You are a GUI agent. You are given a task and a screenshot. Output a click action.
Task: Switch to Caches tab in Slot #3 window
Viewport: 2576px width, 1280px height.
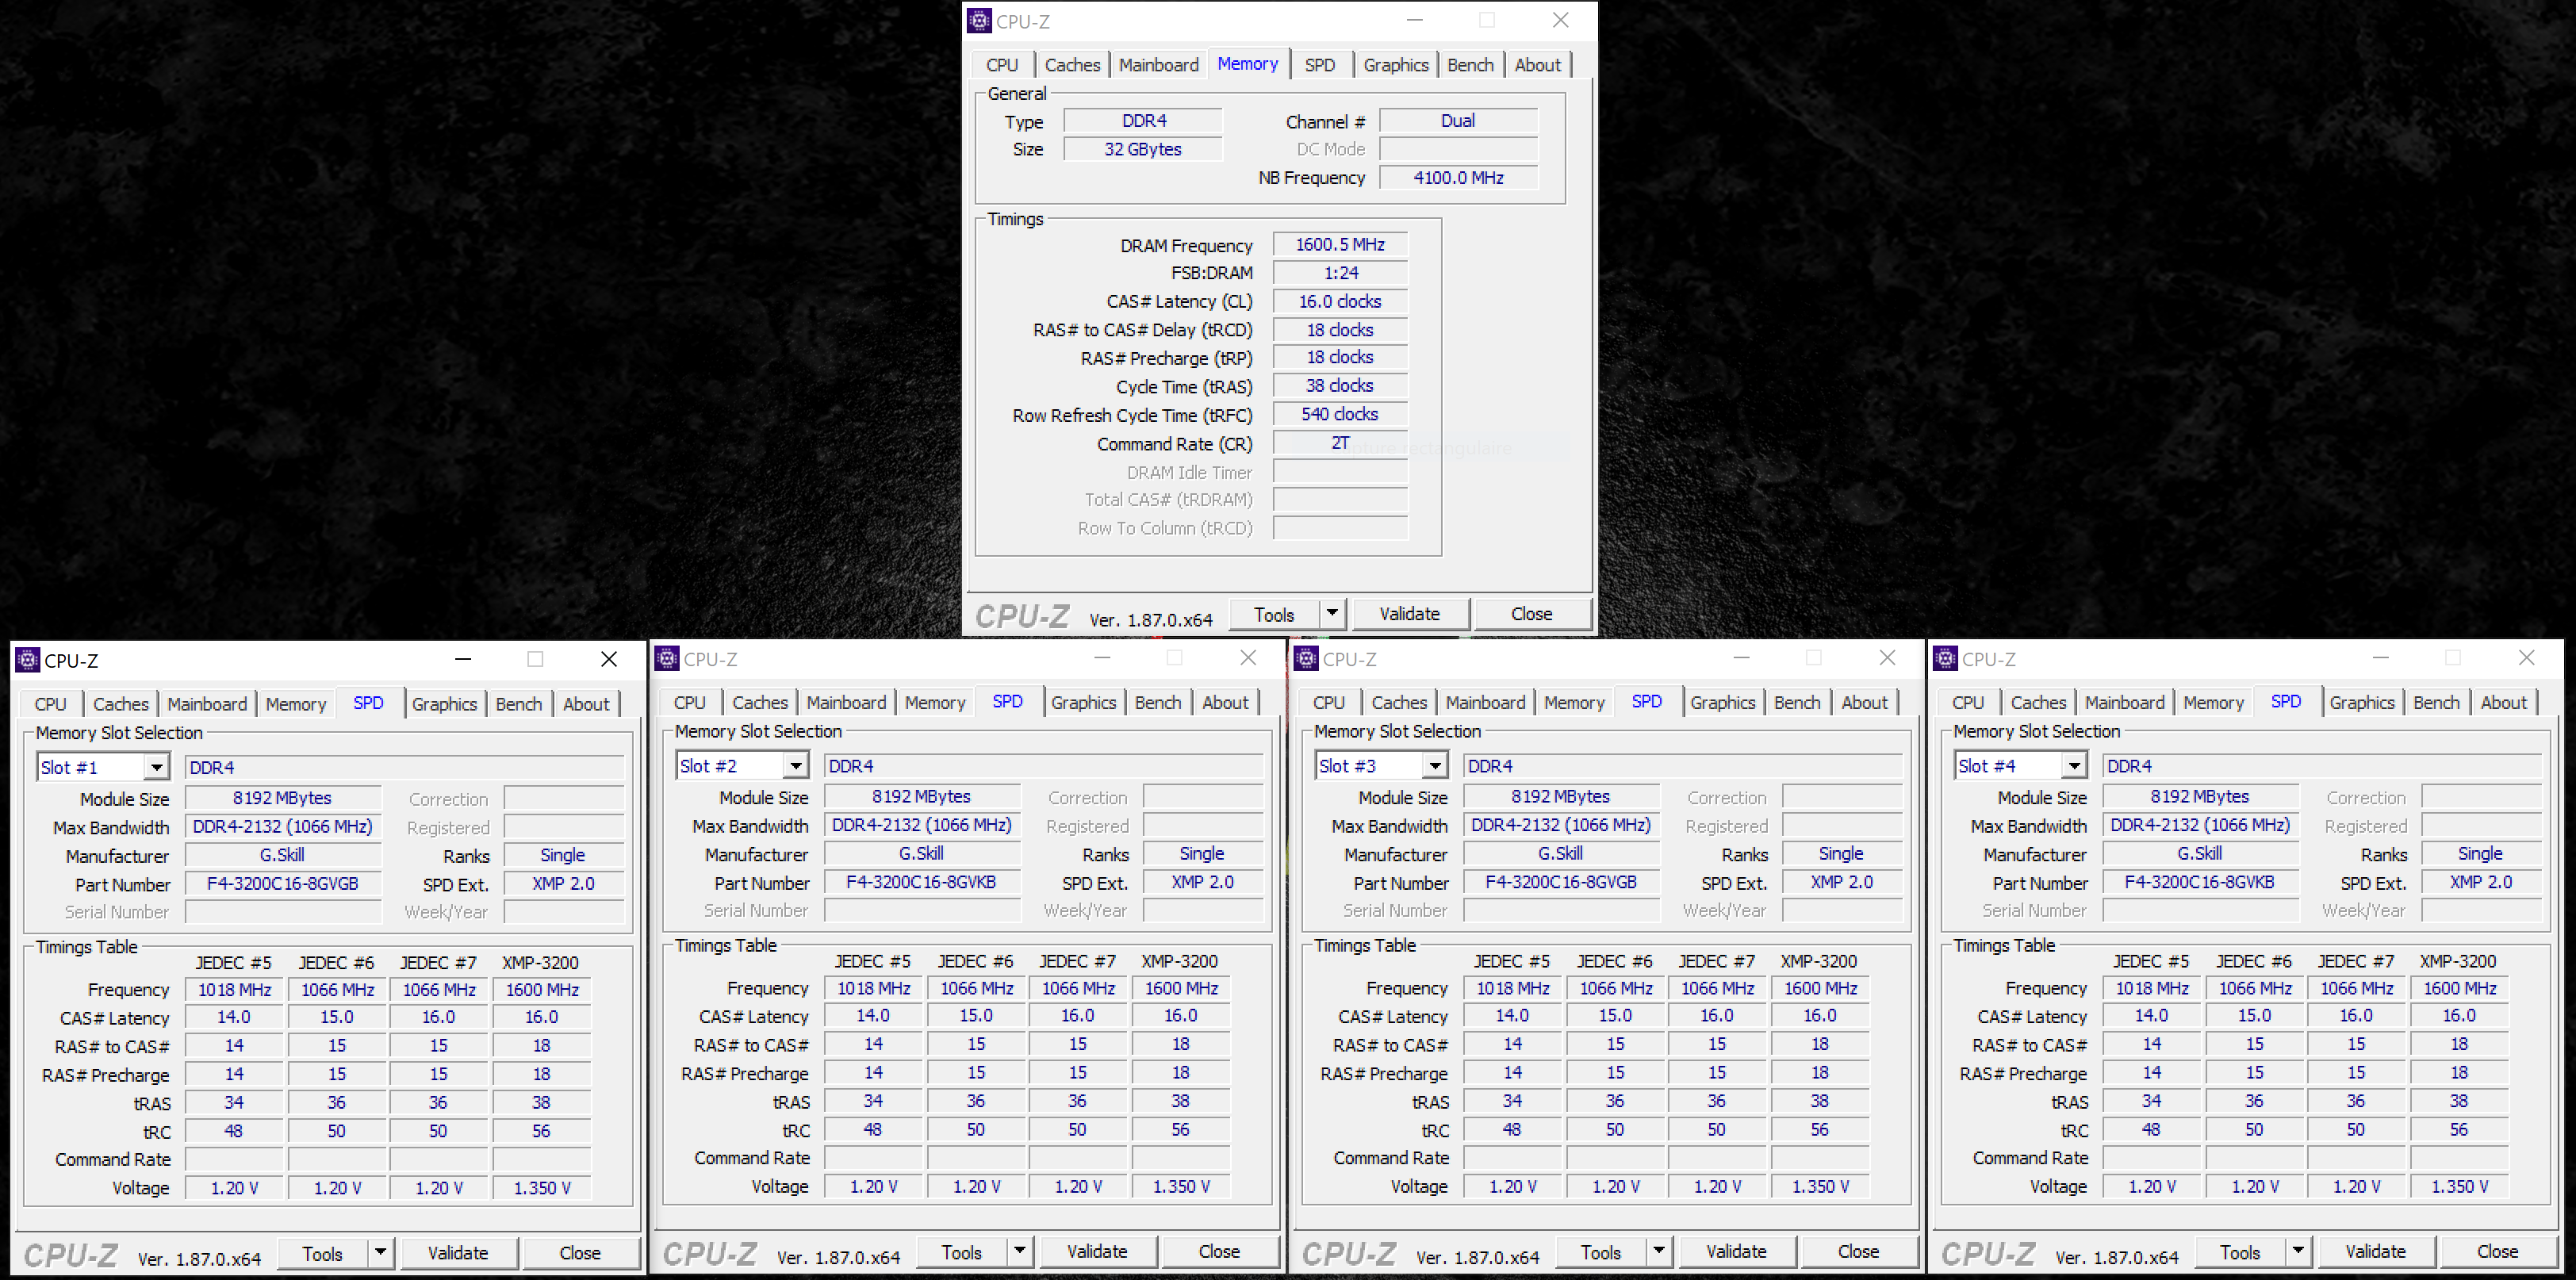(x=1398, y=702)
